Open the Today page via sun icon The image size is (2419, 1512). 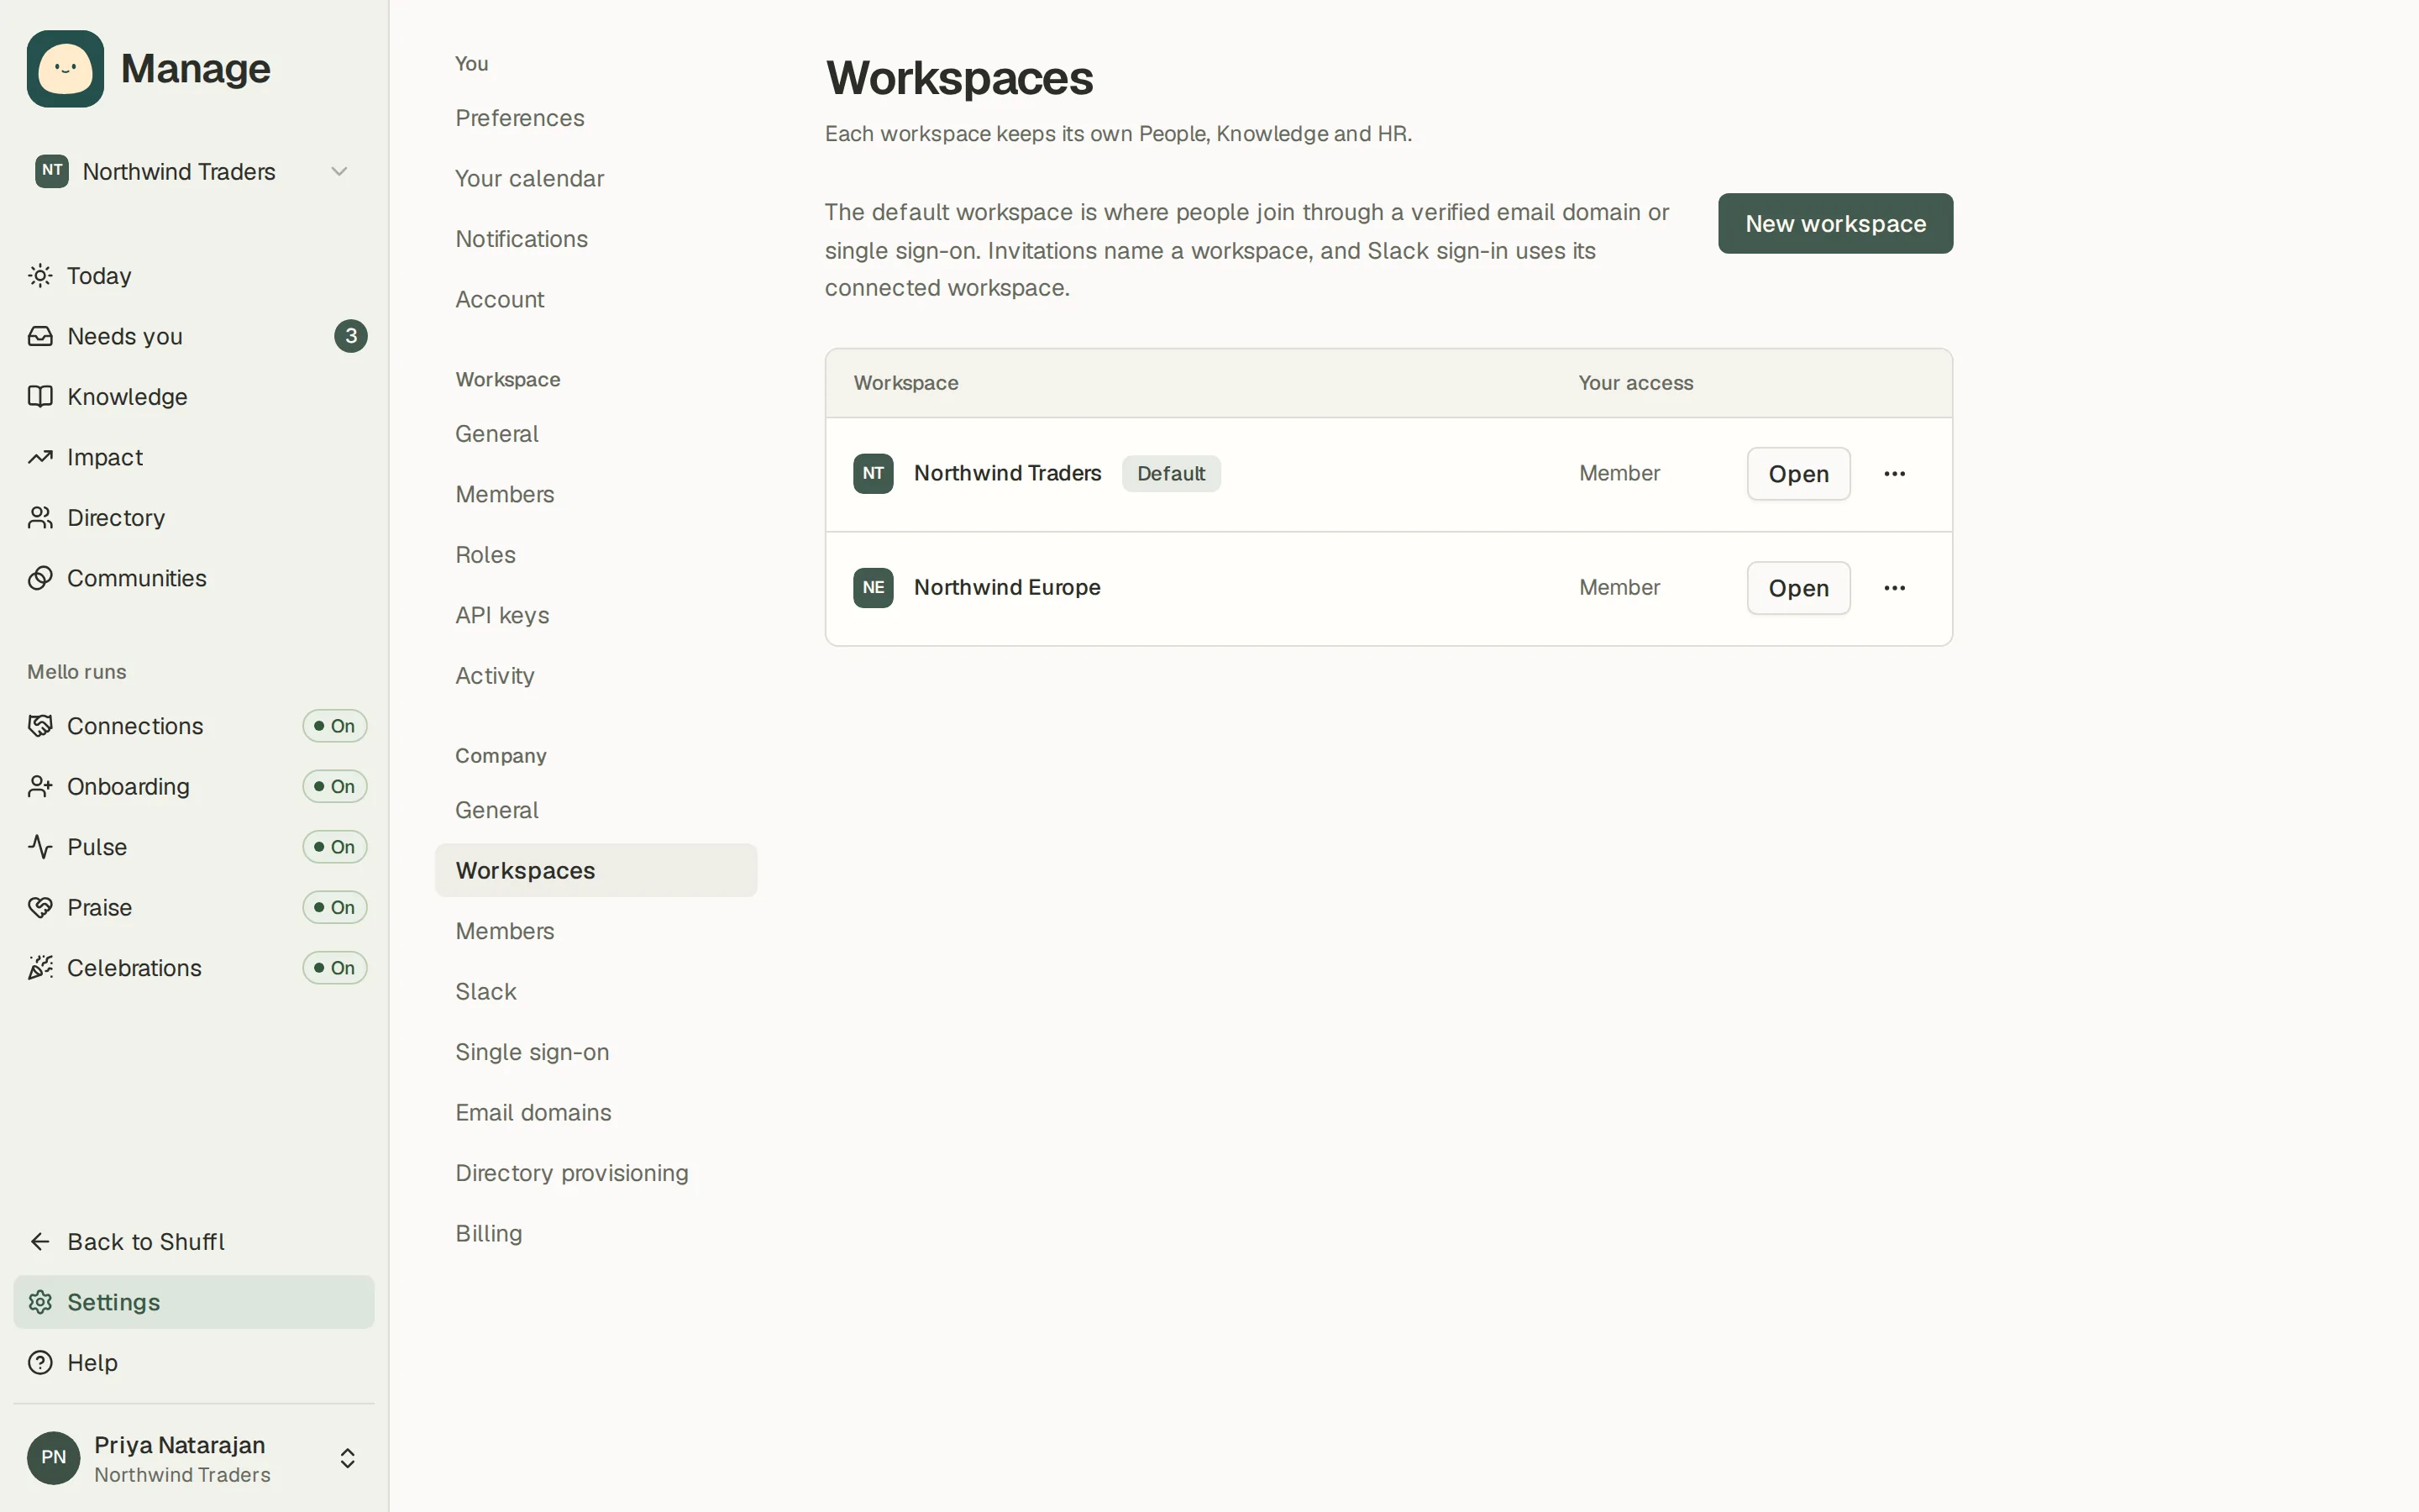(40, 276)
